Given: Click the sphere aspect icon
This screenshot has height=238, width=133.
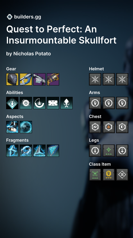Looking at the screenshot, I should [26, 127].
